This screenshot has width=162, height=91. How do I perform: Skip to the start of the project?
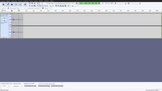(x=16, y=5)
